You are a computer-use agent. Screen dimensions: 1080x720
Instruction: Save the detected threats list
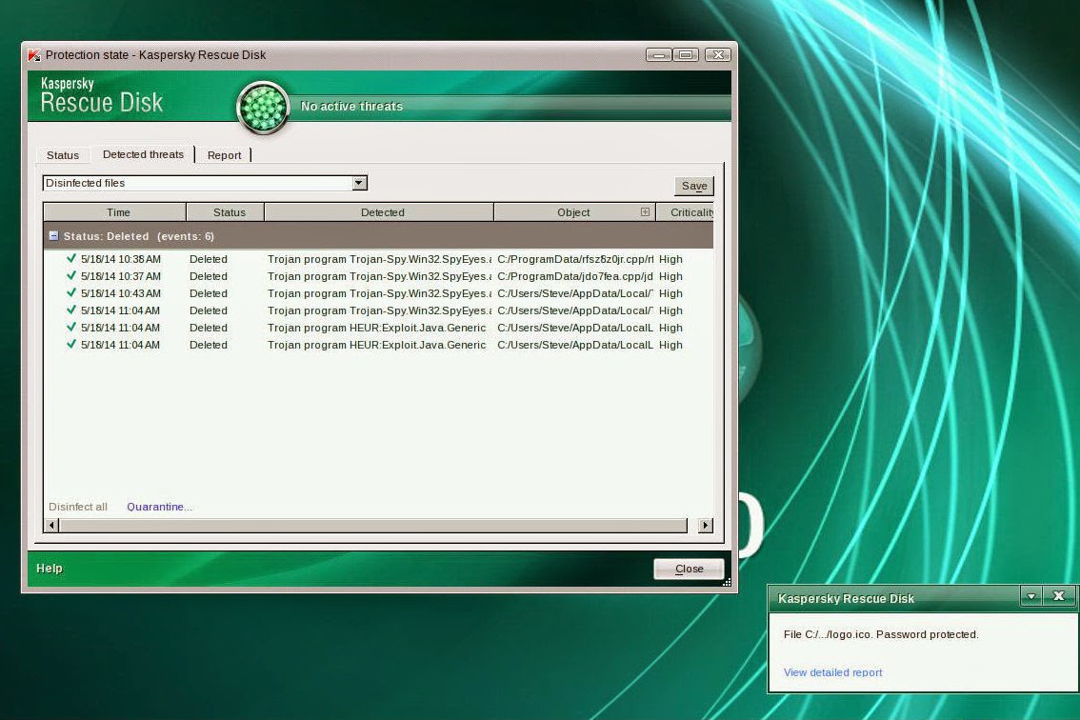coord(694,186)
